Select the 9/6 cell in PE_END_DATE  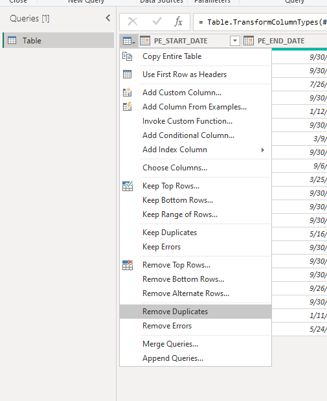coord(299,166)
